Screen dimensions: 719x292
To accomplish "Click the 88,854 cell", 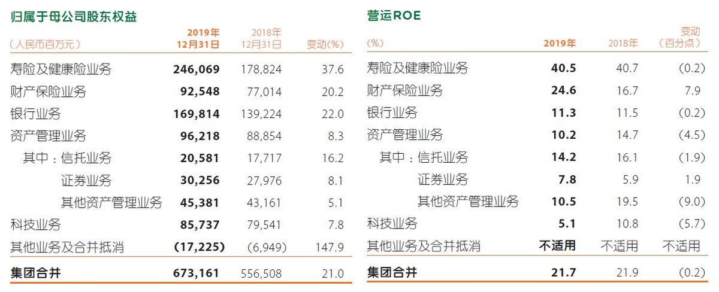I will point(264,136).
